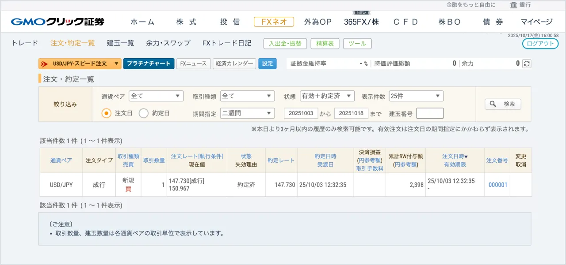Switch to the 建玉一覧 tab

[x=120, y=43]
